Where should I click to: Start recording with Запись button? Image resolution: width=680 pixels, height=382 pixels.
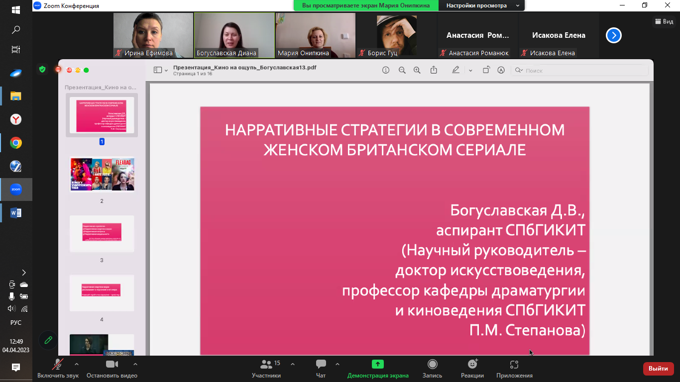pyautogui.click(x=432, y=369)
